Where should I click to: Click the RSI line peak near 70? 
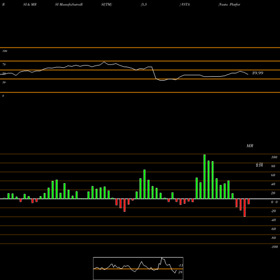coord(104,62)
